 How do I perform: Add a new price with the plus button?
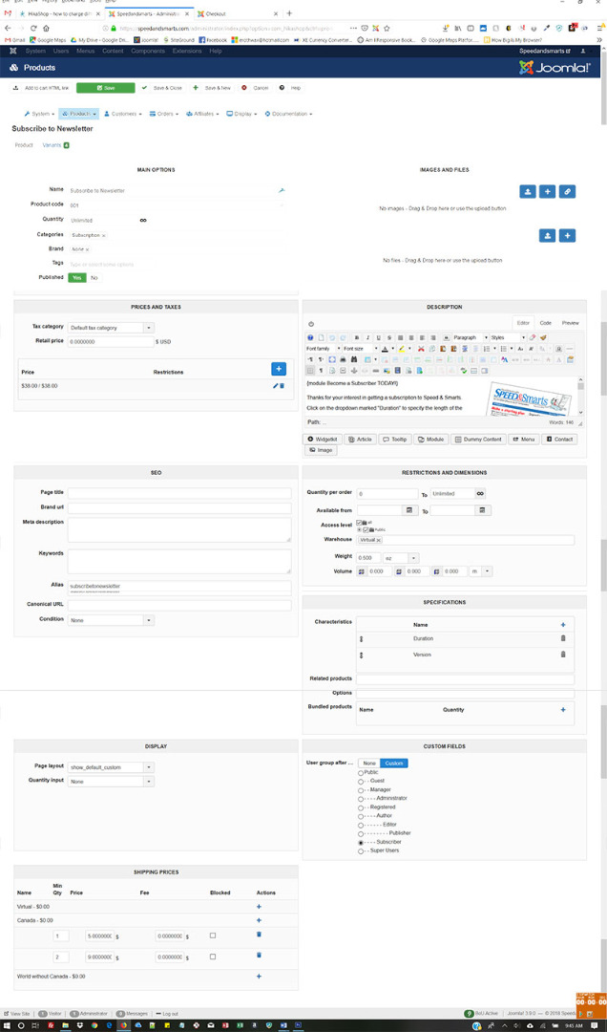tap(278, 369)
